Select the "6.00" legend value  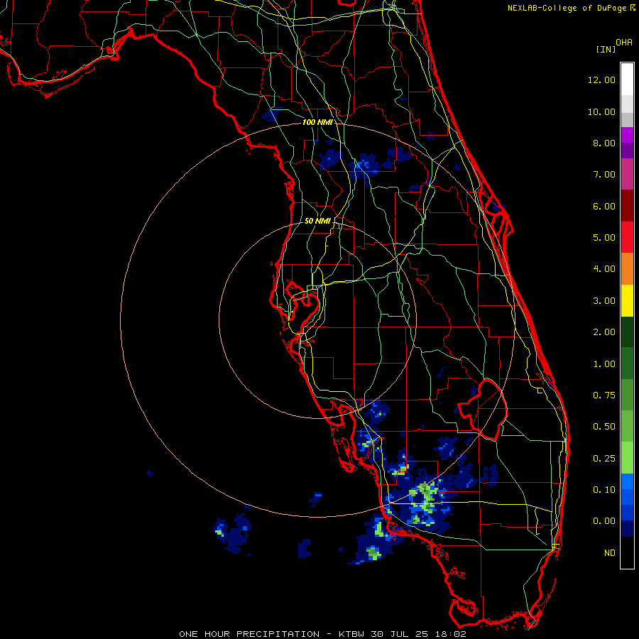coord(604,206)
